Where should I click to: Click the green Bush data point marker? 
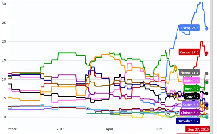pos(207,82)
